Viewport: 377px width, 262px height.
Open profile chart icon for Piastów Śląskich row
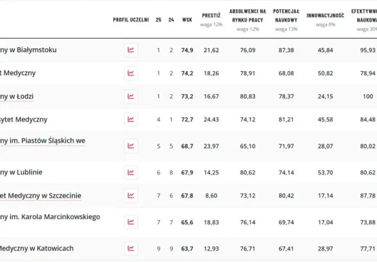[131, 146]
